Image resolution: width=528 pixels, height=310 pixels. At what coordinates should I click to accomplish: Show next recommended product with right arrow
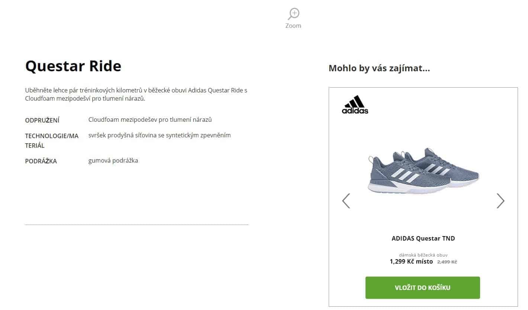tap(500, 201)
